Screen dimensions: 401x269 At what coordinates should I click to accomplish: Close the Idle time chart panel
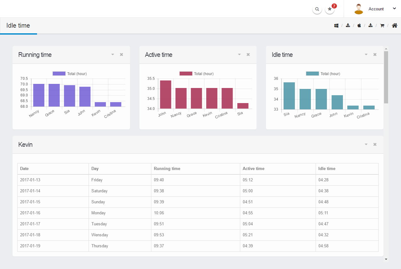(375, 55)
